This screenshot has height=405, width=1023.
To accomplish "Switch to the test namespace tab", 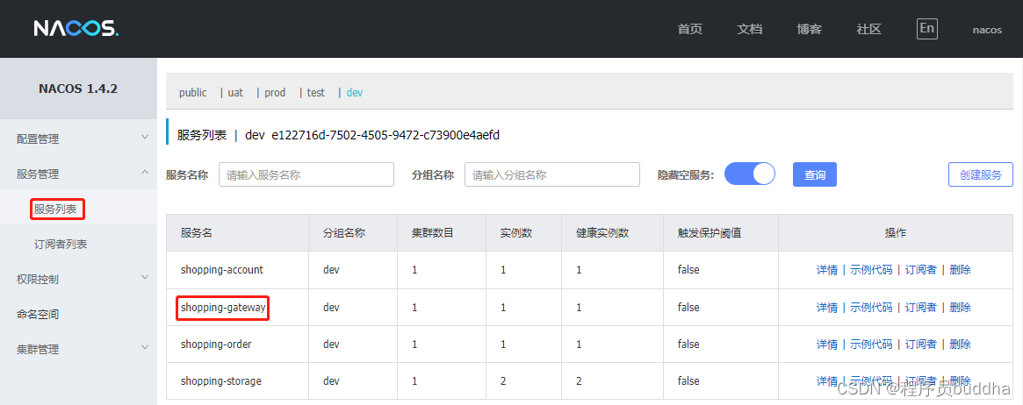I will [316, 92].
